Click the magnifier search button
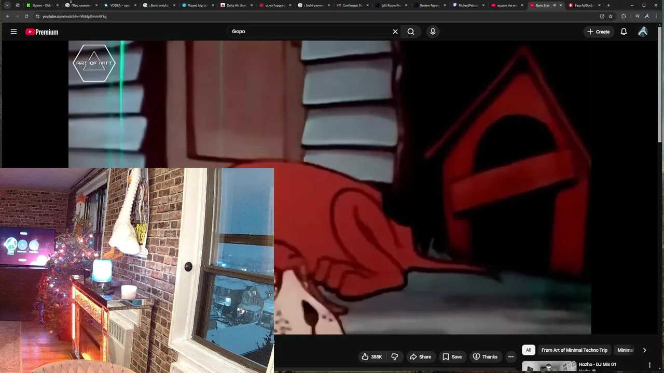 [x=411, y=32]
